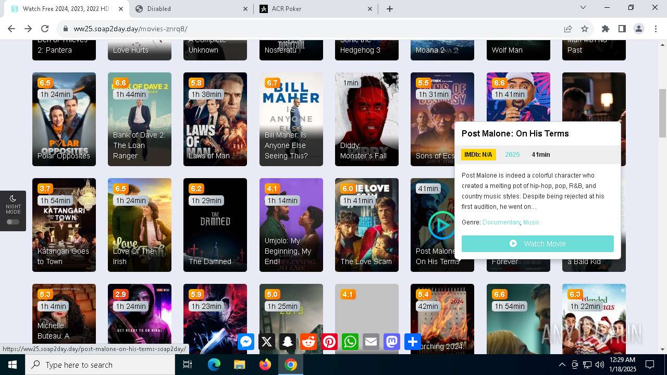Share page via Mastodon icon

point(392,342)
